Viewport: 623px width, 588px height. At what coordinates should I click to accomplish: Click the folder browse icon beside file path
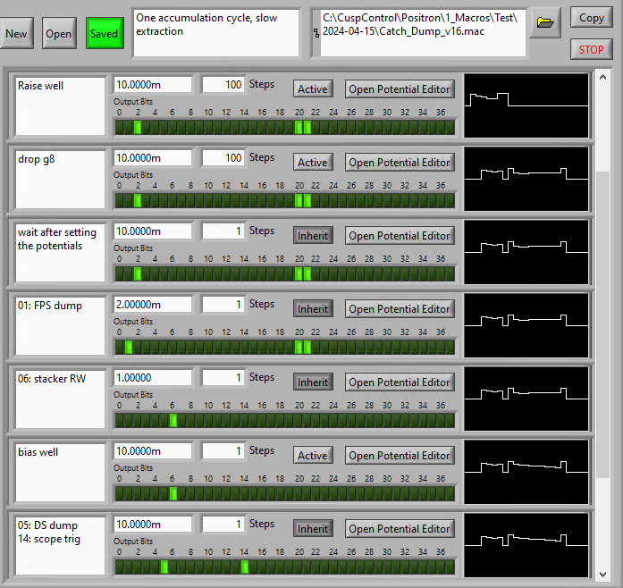pos(544,22)
